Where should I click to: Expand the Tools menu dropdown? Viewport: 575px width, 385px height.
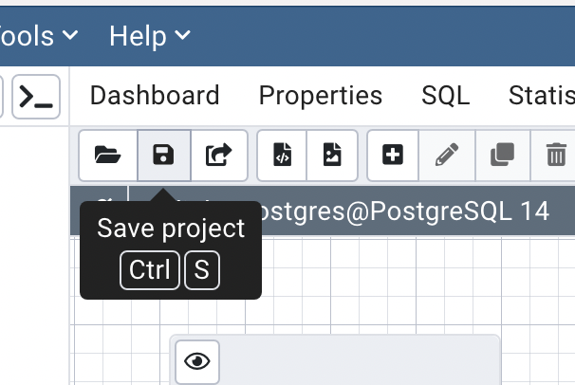pyautogui.click(x=38, y=36)
